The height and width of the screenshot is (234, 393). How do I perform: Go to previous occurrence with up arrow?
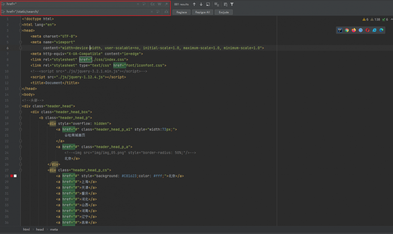click(194, 4)
